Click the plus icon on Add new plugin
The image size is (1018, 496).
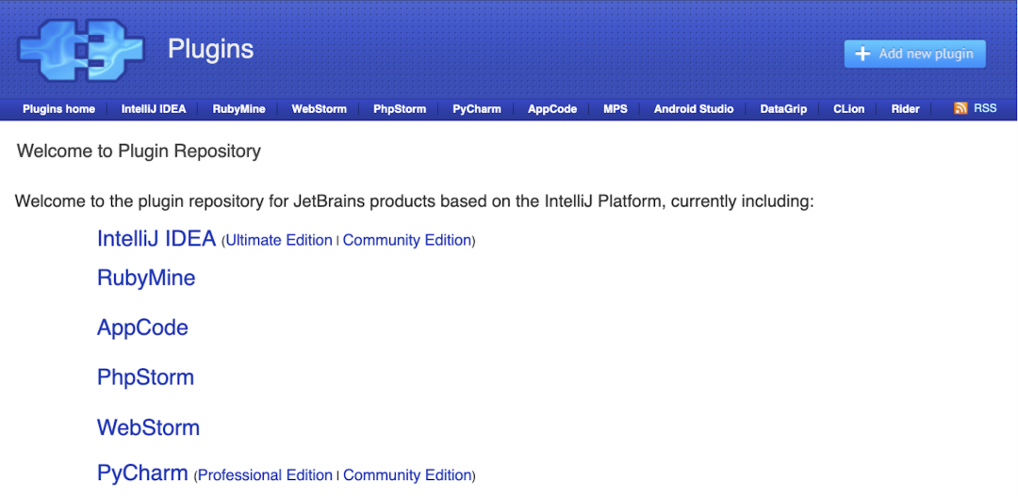pyautogui.click(x=862, y=54)
